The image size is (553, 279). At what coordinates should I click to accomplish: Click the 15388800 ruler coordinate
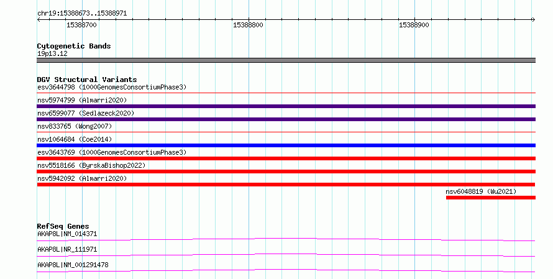point(248,25)
